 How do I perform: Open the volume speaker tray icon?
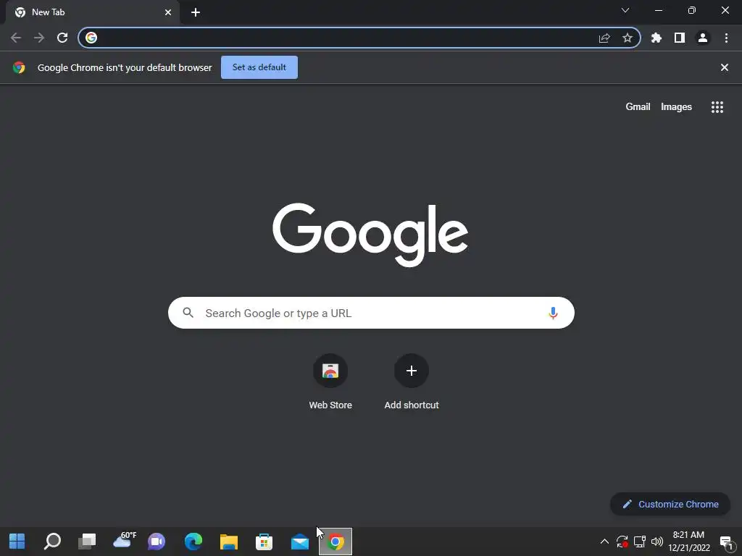(x=656, y=542)
